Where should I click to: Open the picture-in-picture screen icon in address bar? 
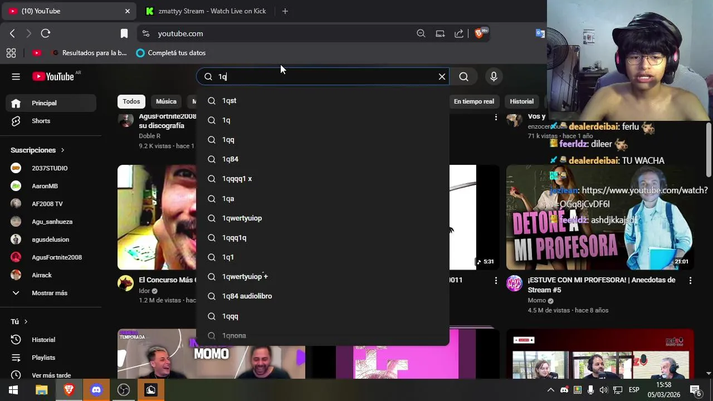(440, 33)
